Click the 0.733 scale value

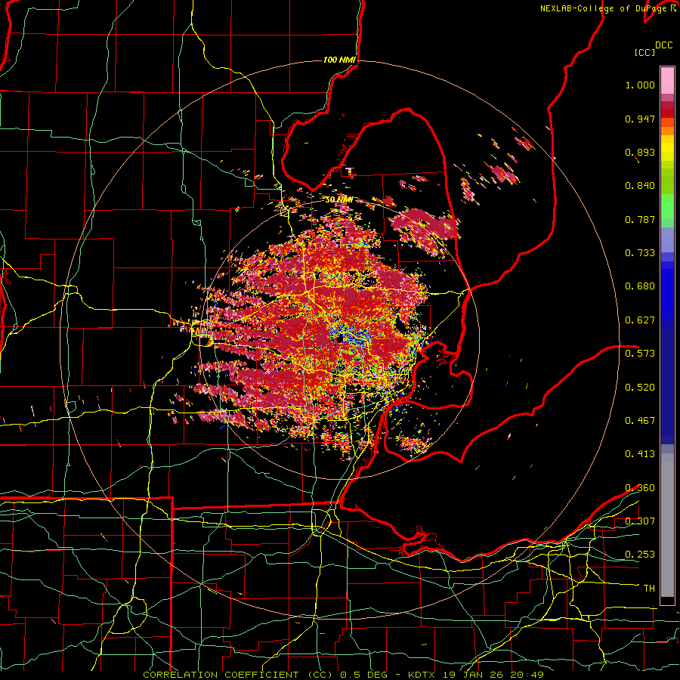point(640,253)
